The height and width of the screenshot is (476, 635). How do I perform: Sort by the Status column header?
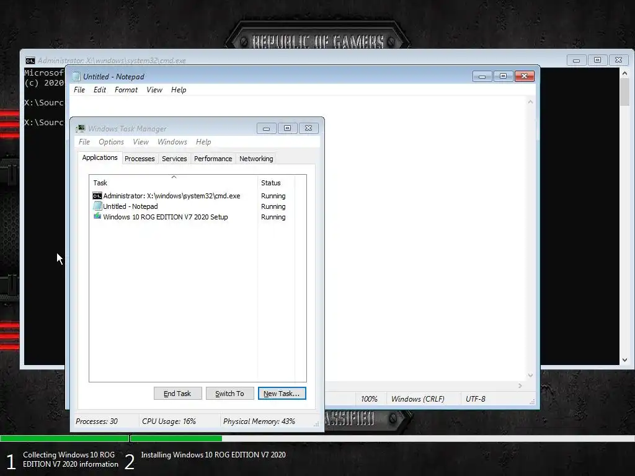coord(276,183)
